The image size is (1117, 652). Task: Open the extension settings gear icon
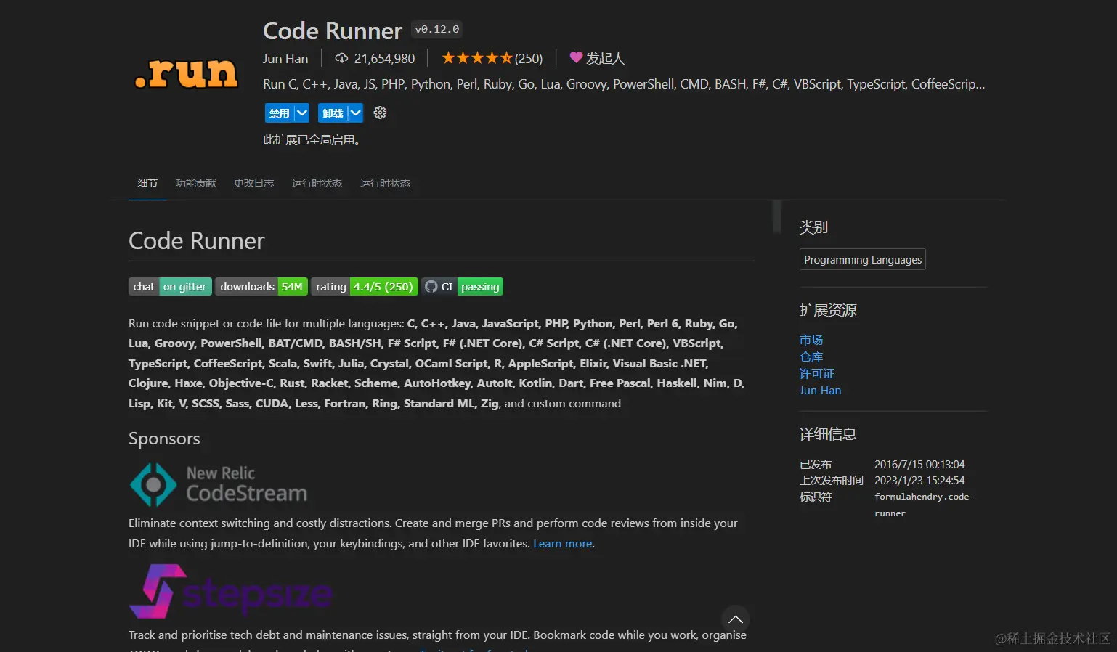380,113
